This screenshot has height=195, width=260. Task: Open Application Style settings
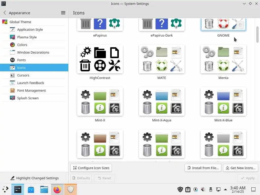tap(34, 29)
